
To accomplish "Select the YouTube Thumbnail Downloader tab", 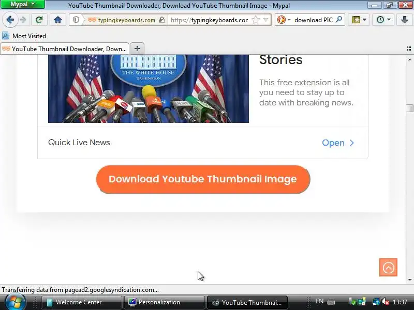I will point(65,49).
